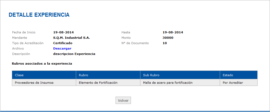Select the 'Proveedores de Insumos' cell
270x112 pixels.
[44, 83]
